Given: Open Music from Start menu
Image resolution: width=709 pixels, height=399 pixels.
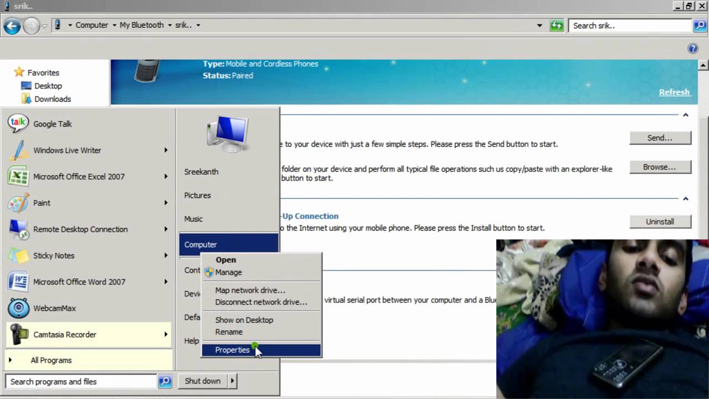Looking at the screenshot, I should click(x=193, y=219).
